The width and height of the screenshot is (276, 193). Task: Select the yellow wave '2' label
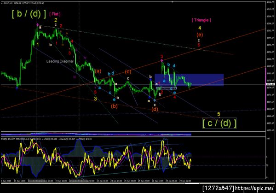pyautogui.click(x=56, y=20)
